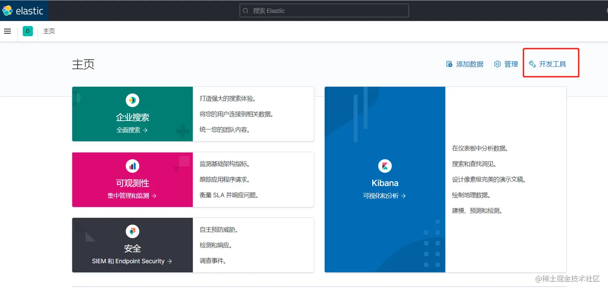Image resolution: width=608 pixels, height=291 pixels.
Task: Open the 可观测性 card title
Action: (x=132, y=183)
